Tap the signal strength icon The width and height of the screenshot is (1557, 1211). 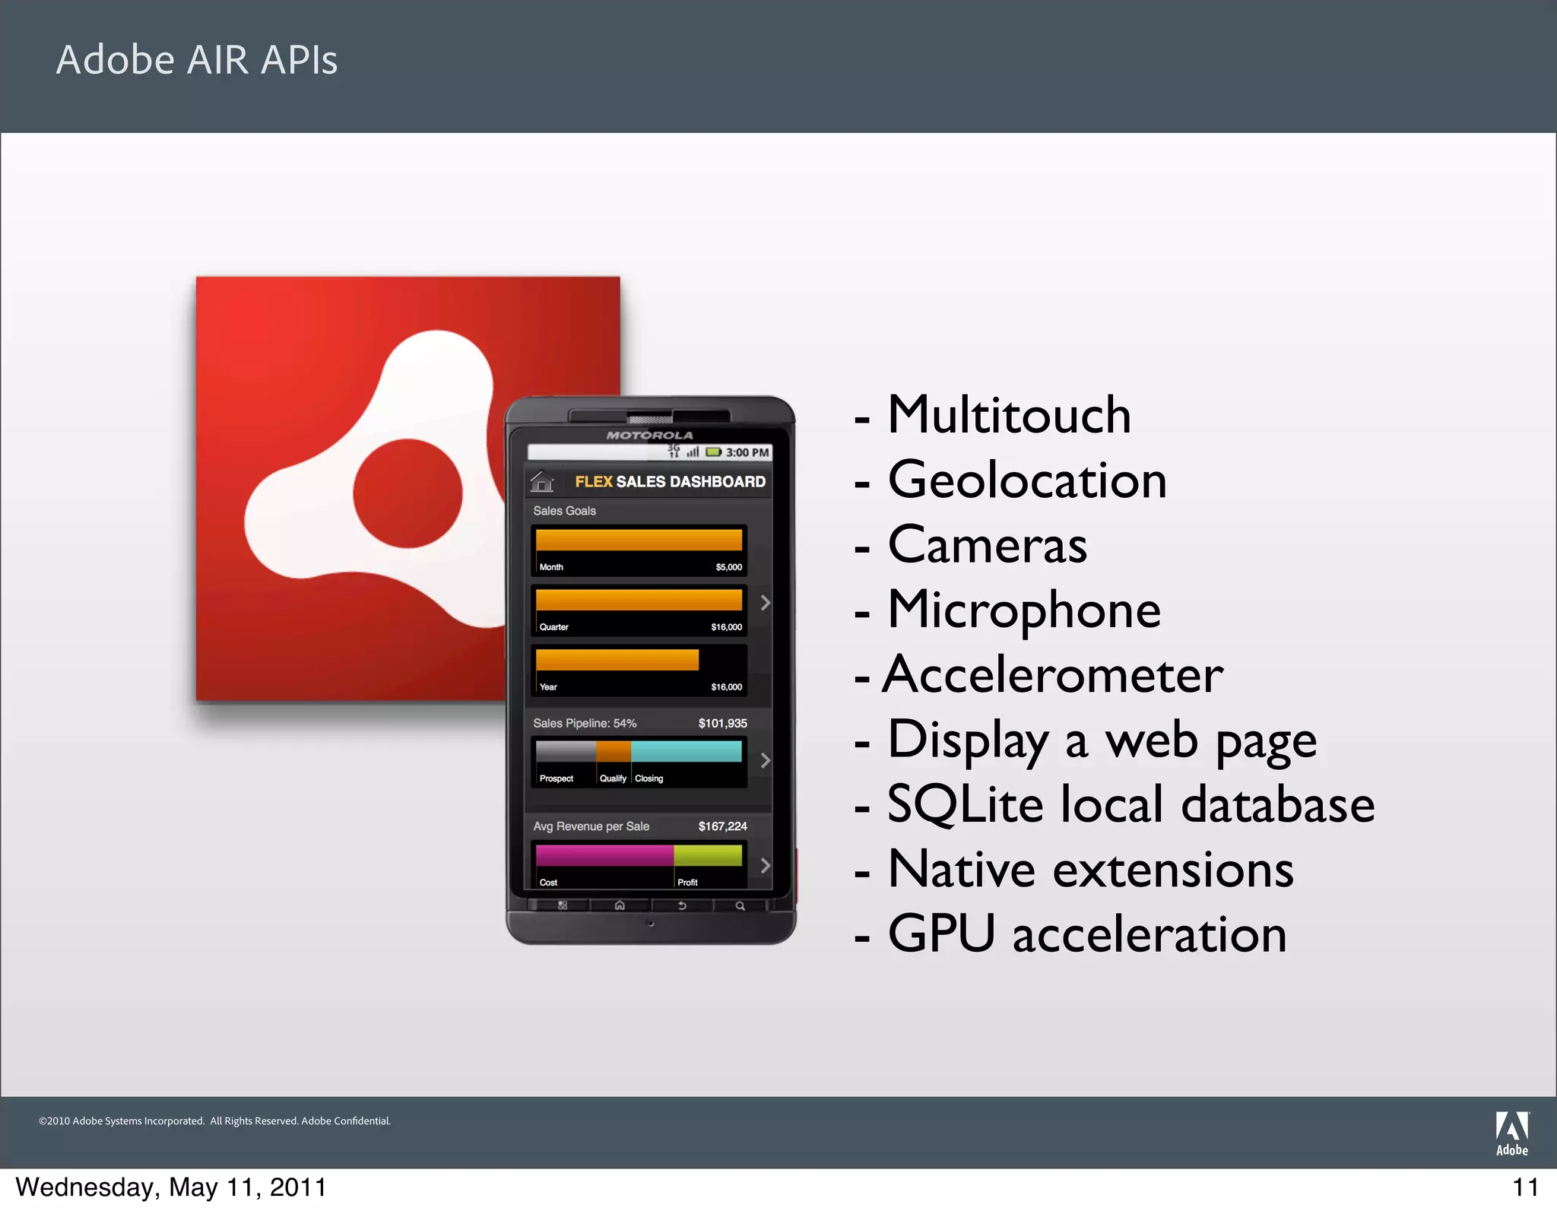(693, 452)
